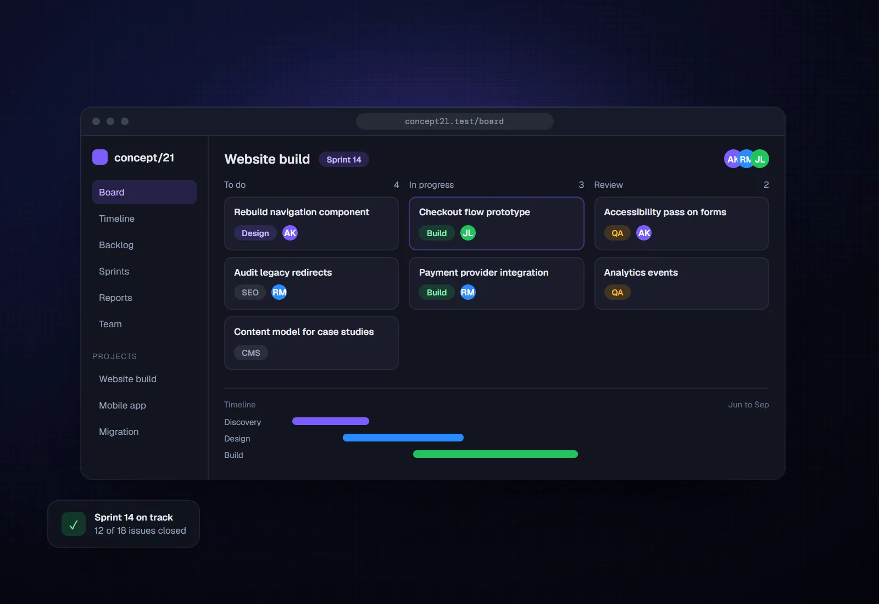Select Website build project in sidebar
The height and width of the screenshot is (604, 879).
click(x=144, y=379)
